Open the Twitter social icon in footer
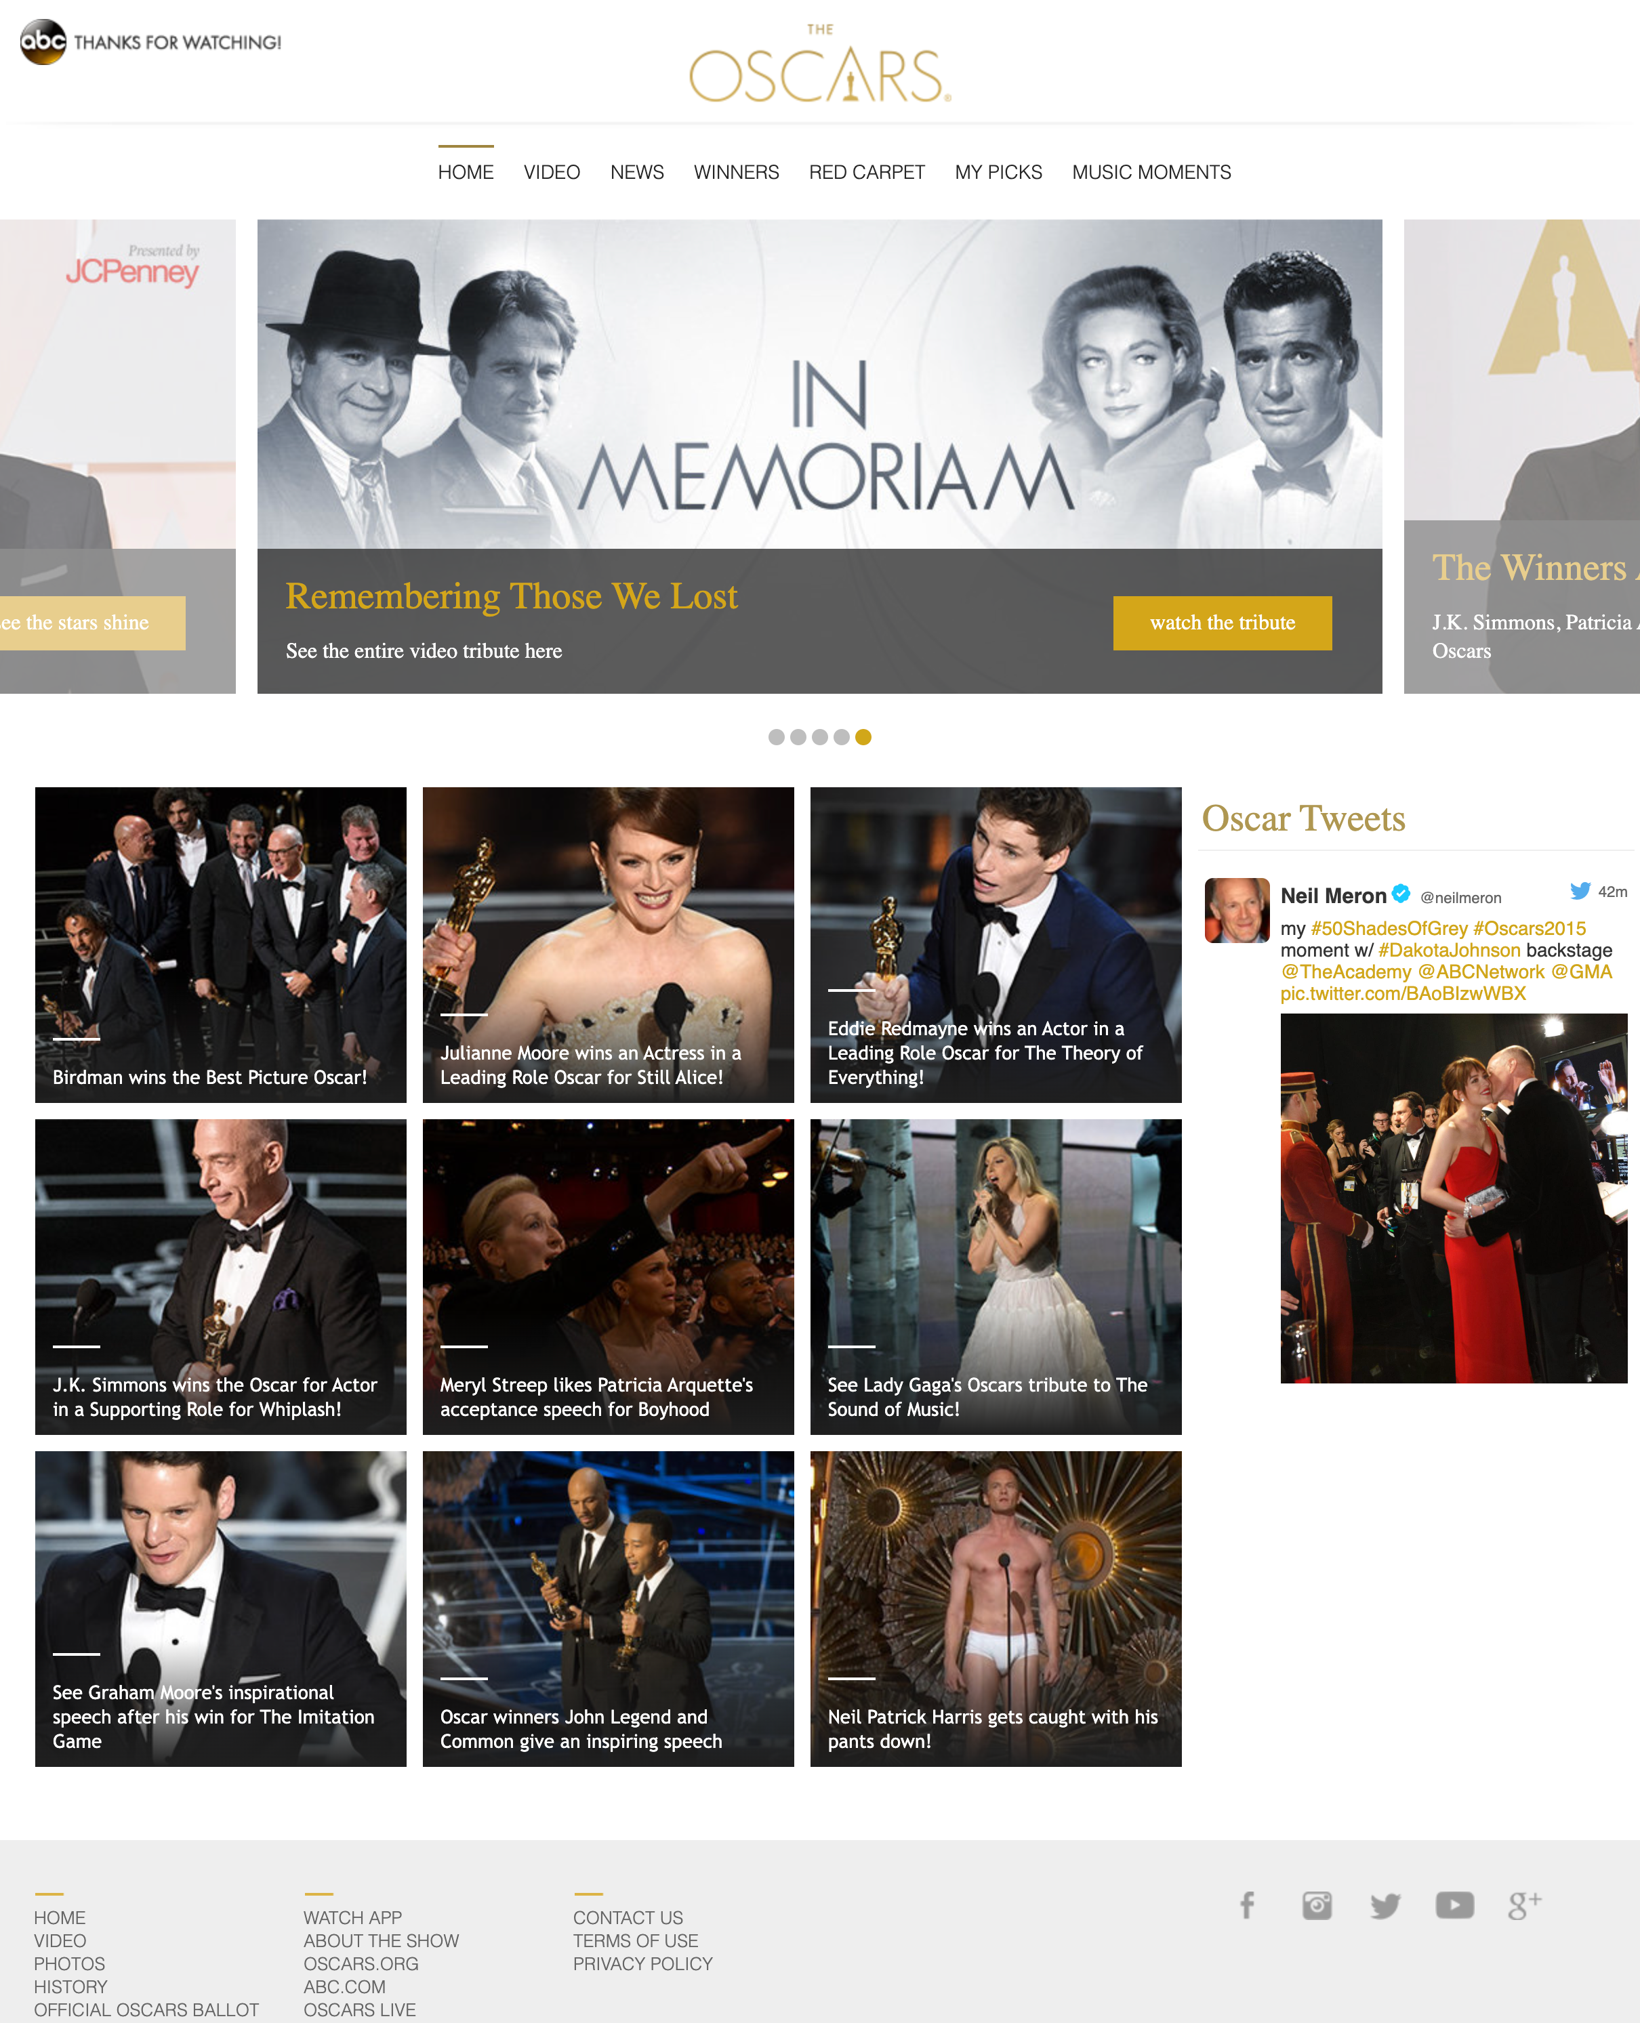This screenshot has height=2023, width=1640. pos(1385,1905)
